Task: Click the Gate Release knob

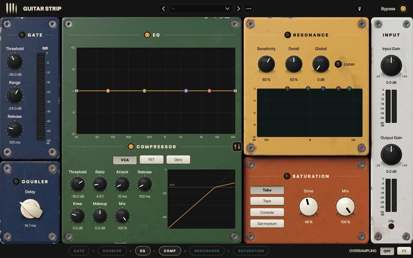Action: 14,129
